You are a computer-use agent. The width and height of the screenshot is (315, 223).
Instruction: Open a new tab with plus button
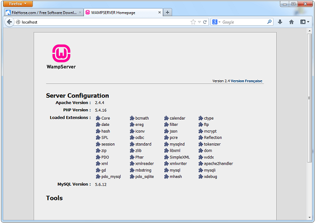point(167,12)
